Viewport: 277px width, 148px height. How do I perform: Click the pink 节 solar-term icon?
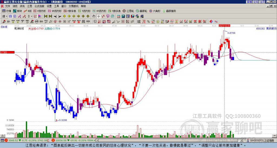coord(108,16)
